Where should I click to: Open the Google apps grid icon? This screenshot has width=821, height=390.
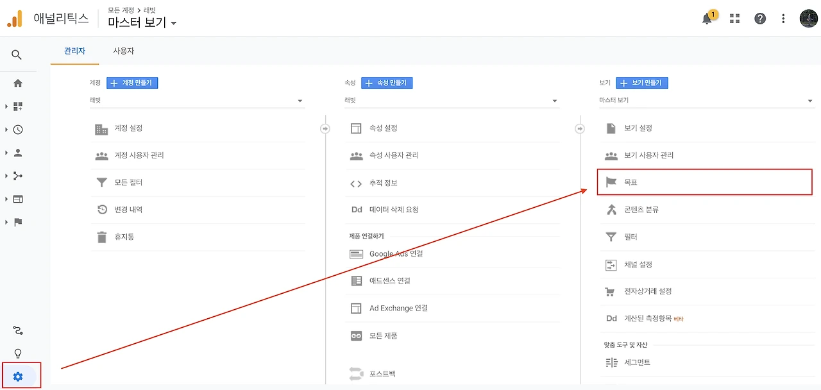click(x=734, y=19)
